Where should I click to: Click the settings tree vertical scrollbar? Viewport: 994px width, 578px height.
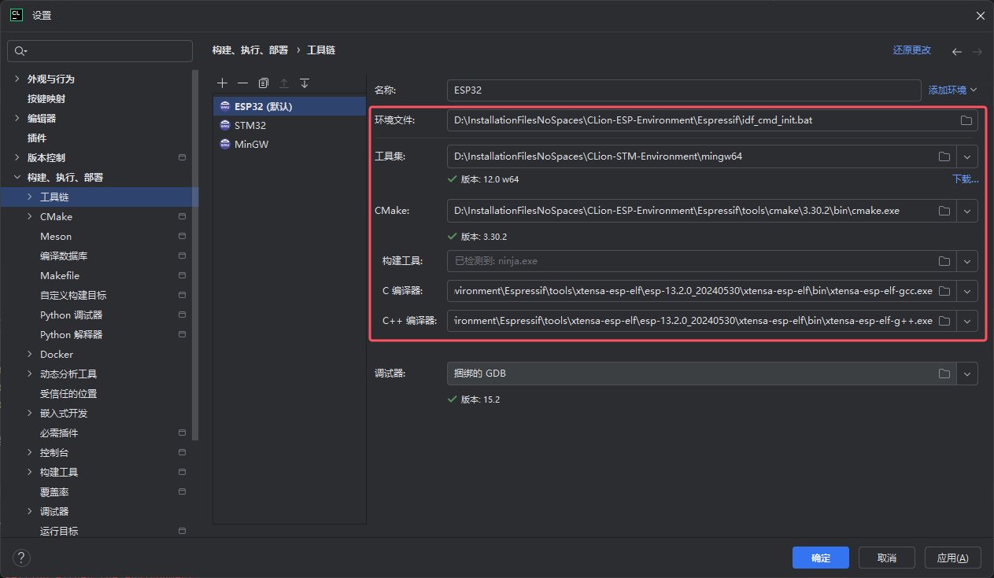[195, 256]
